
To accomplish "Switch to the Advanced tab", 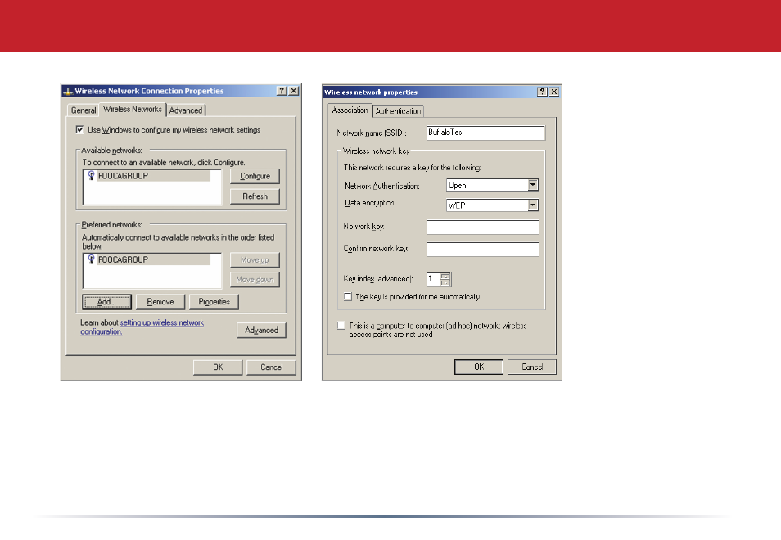I will [186, 110].
